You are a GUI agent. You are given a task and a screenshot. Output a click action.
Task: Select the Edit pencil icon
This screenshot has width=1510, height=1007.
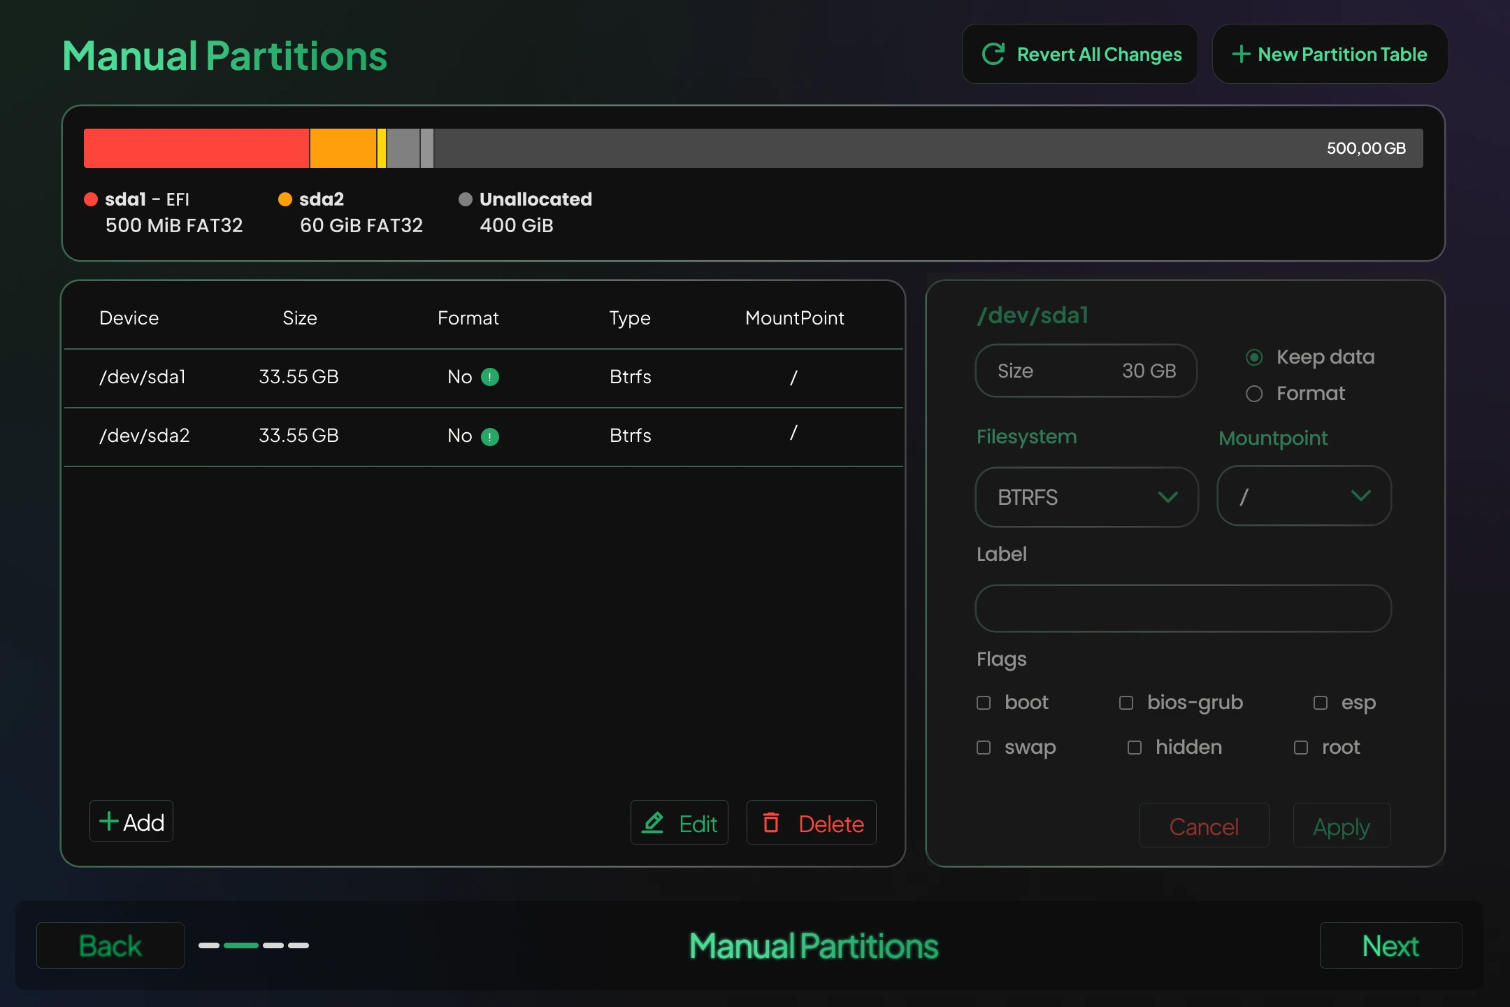[x=653, y=823]
